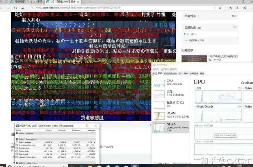This screenshot has width=253, height=167.
Task: Open the share icon in browser toolbar
Action: point(245,8)
